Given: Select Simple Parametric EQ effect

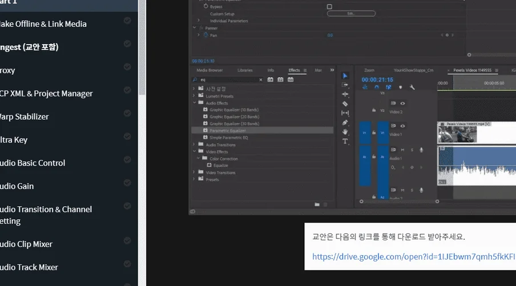Looking at the screenshot, I should [x=228, y=138].
